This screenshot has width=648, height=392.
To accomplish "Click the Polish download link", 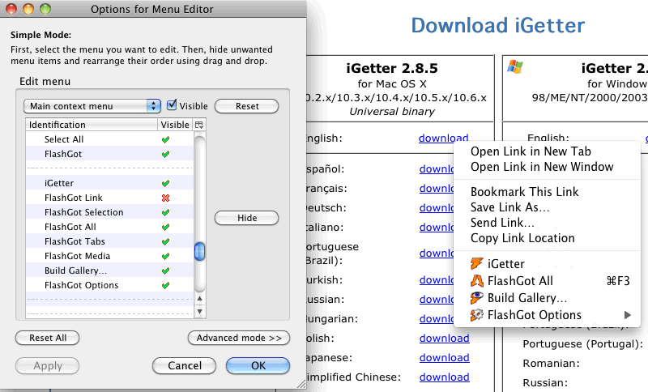I will (444, 338).
